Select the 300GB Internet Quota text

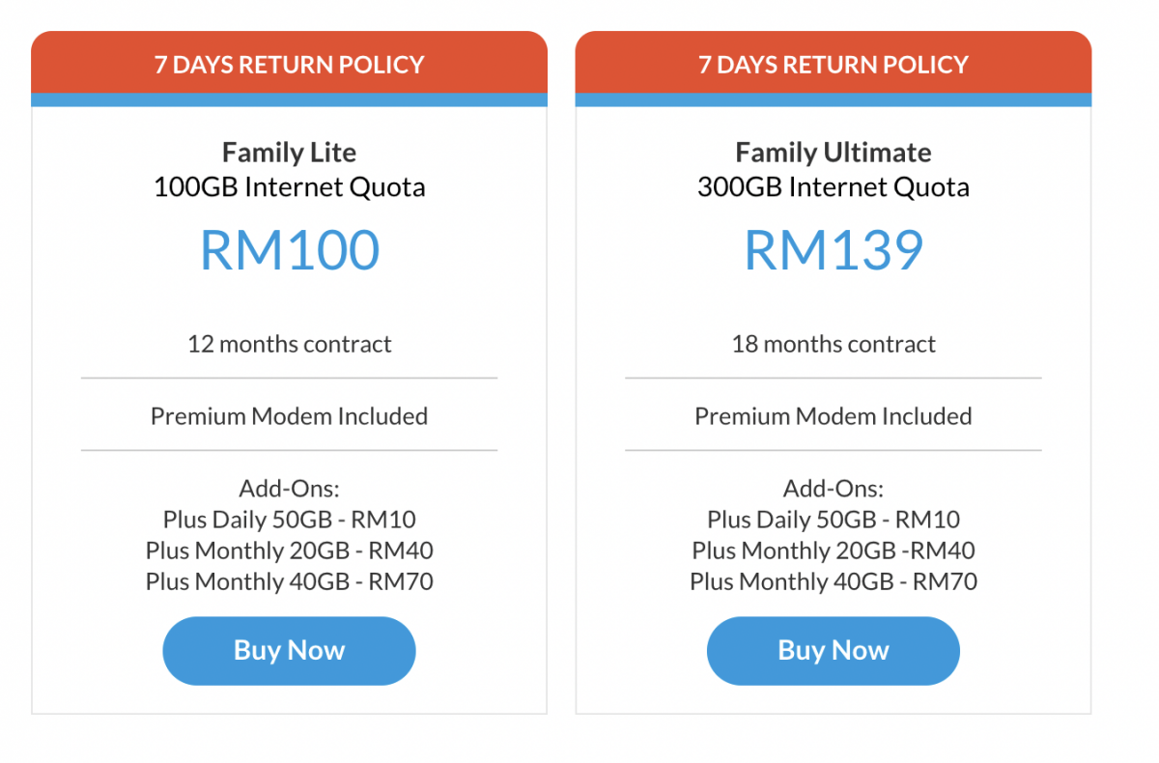(x=833, y=186)
